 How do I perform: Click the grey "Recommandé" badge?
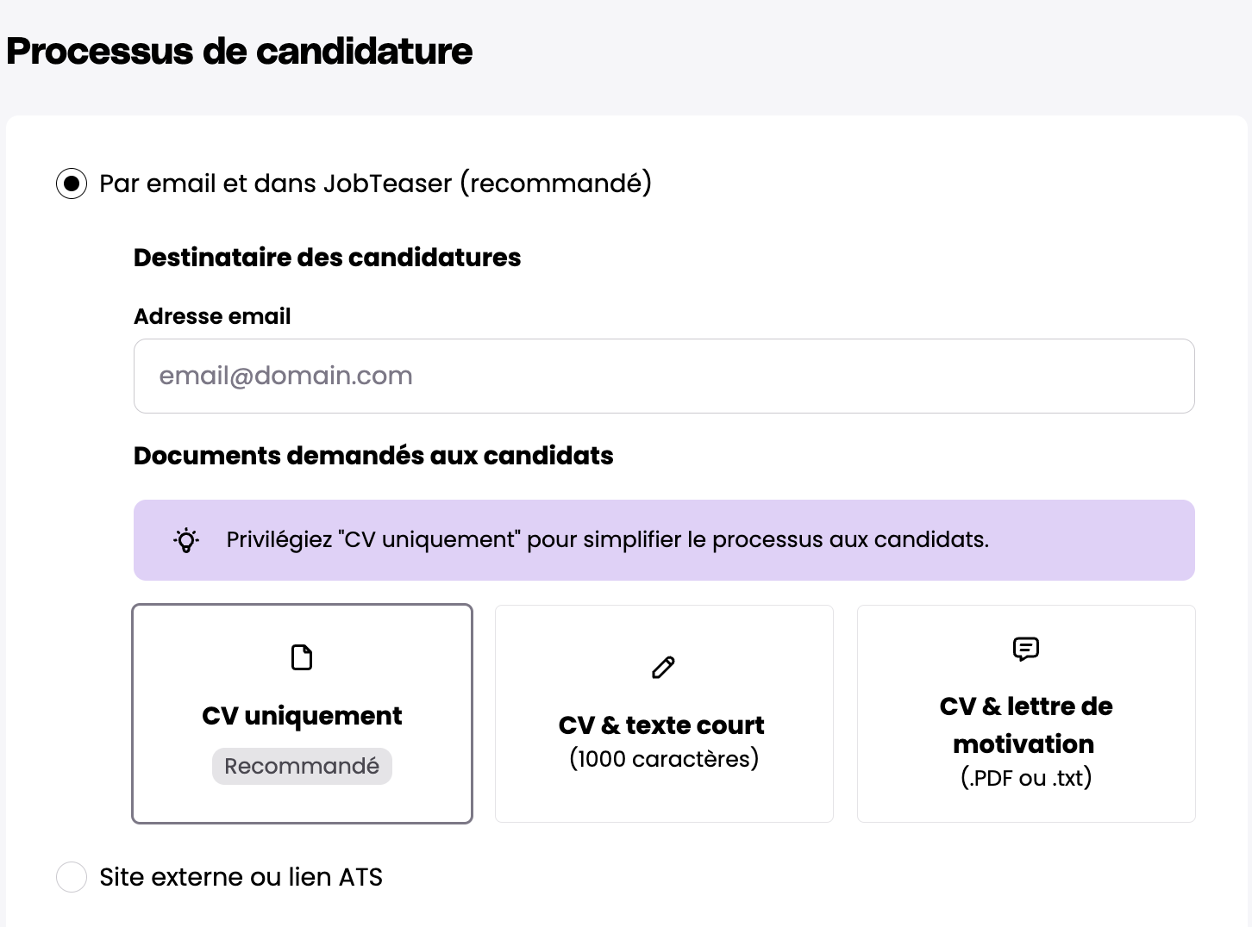click(302, 766)
